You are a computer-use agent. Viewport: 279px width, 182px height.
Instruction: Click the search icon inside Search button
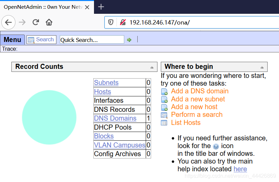pos(31,40)
